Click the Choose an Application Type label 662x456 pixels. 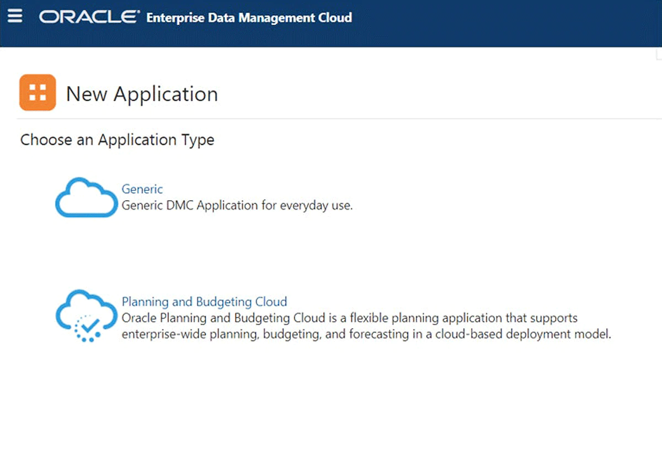(117, 140)
